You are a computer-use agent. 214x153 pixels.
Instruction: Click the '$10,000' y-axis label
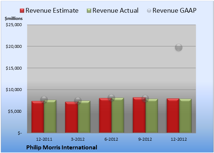(x=14, y=90)
